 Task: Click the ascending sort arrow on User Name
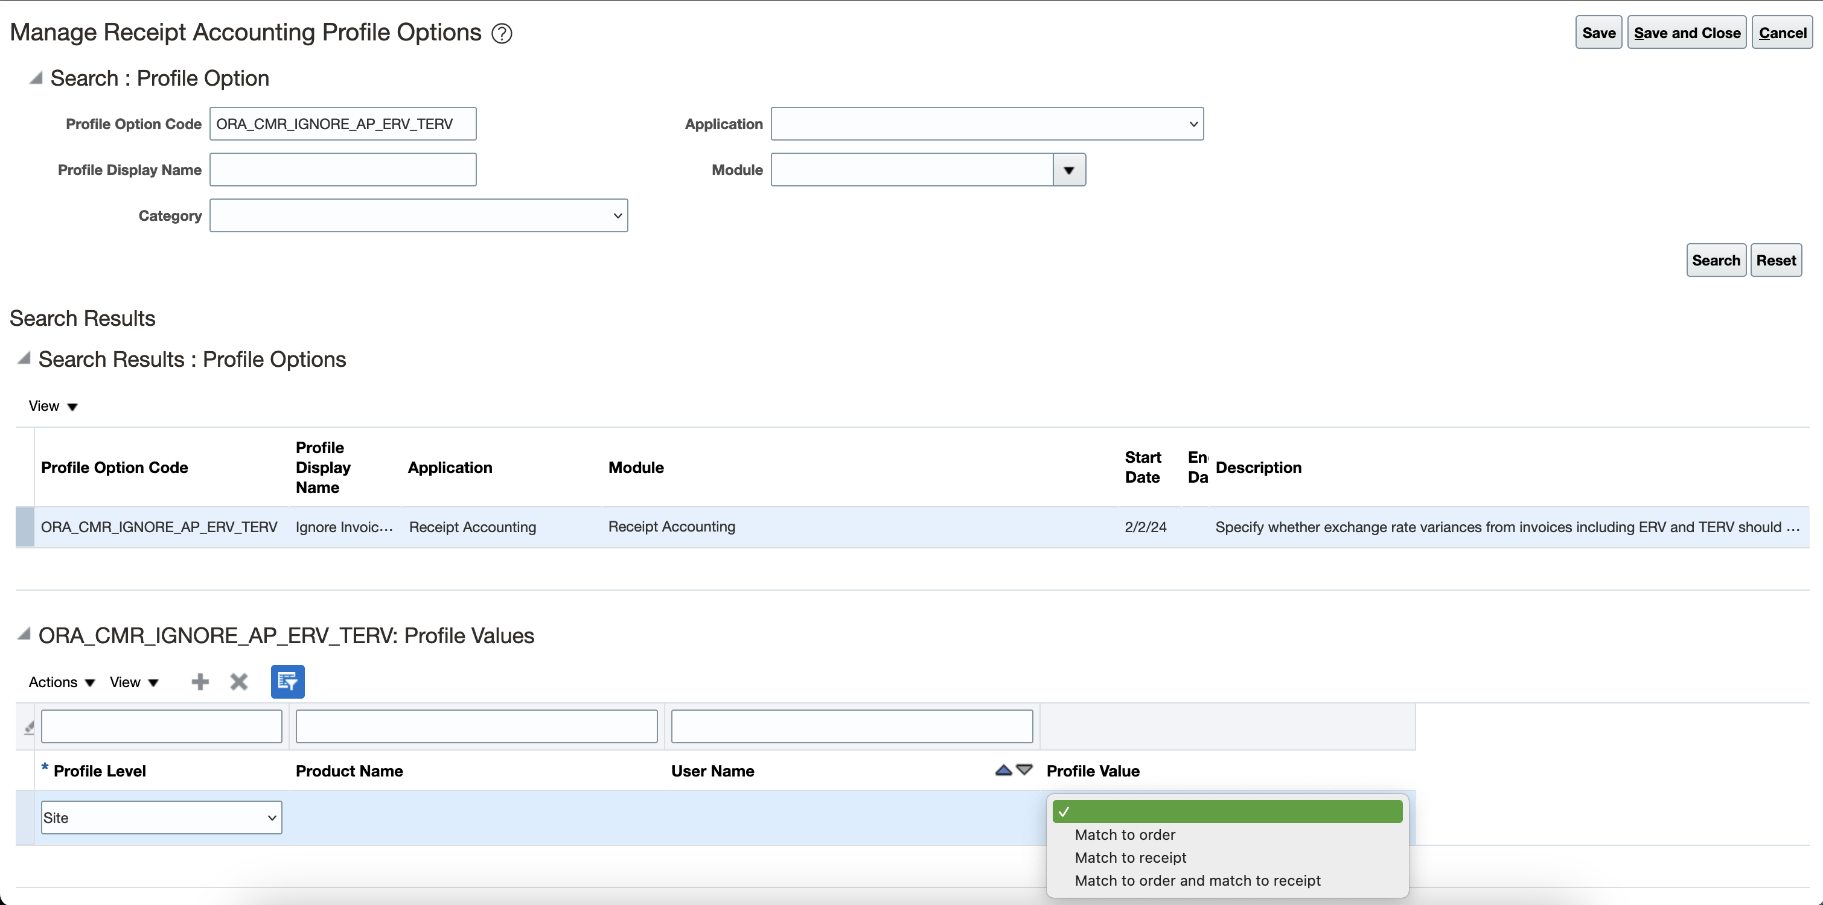(x=1003, y=770)
